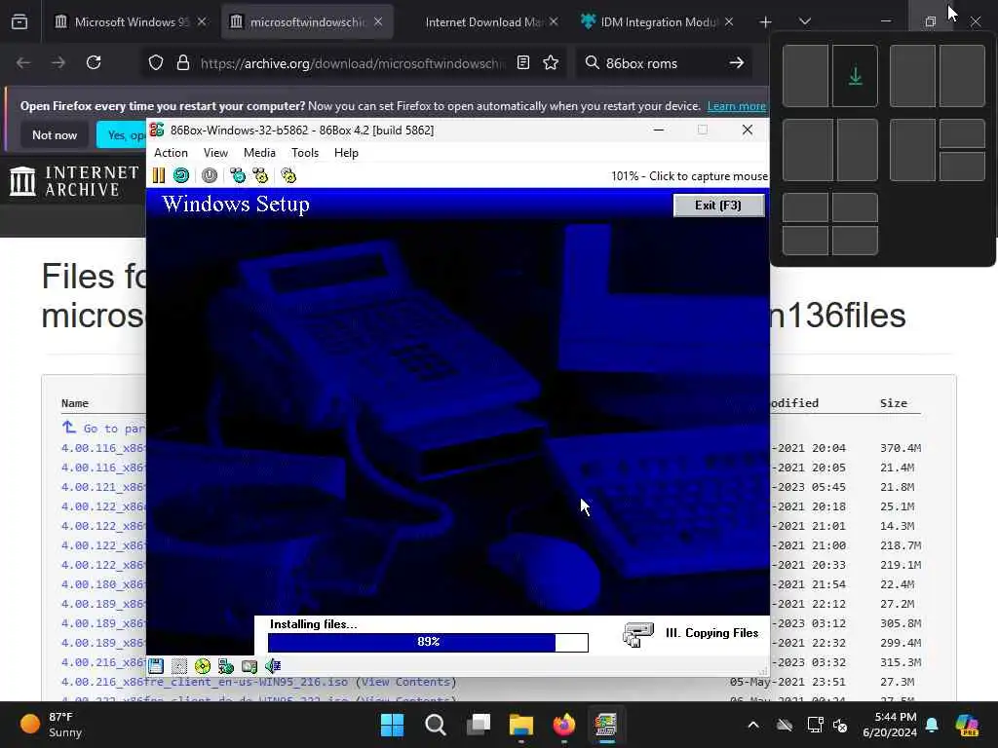
Task: Open the Tools menu in 86Box
Action: pos(305,153)
